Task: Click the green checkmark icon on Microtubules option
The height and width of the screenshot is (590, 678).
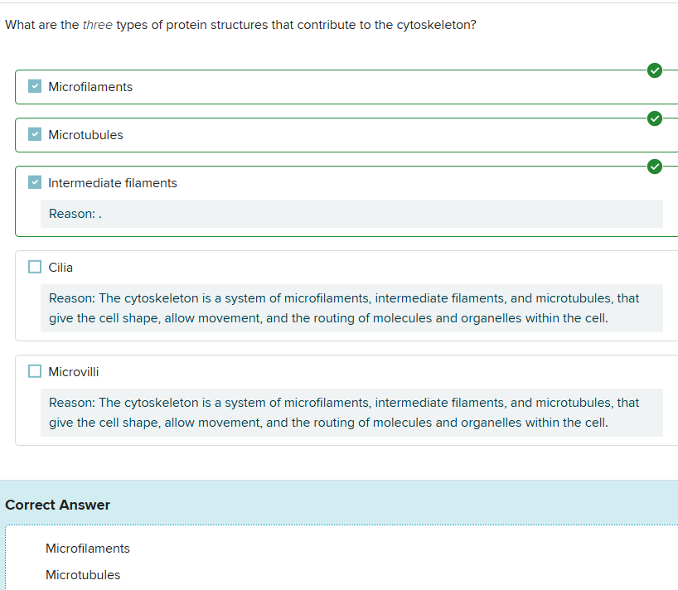Action: pyautogui.click(x=655, y=118)
